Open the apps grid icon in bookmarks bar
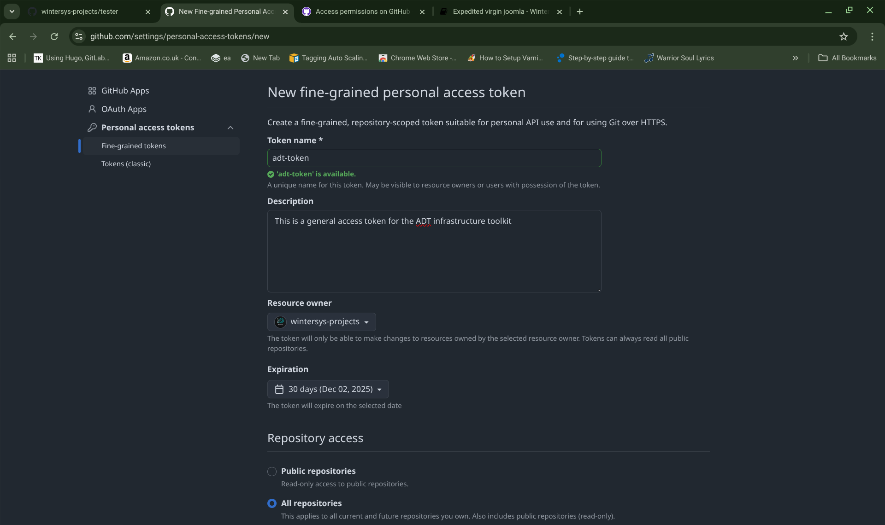Image resolution: width=885 pixels, height=525 pixels. pyautogui.click(x=12, y=58)
